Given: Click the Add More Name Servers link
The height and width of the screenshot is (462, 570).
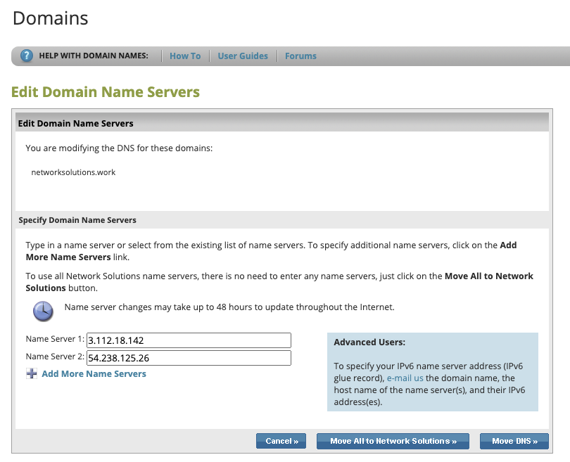Looking at the screenshot, I should (x=94, y=374).
